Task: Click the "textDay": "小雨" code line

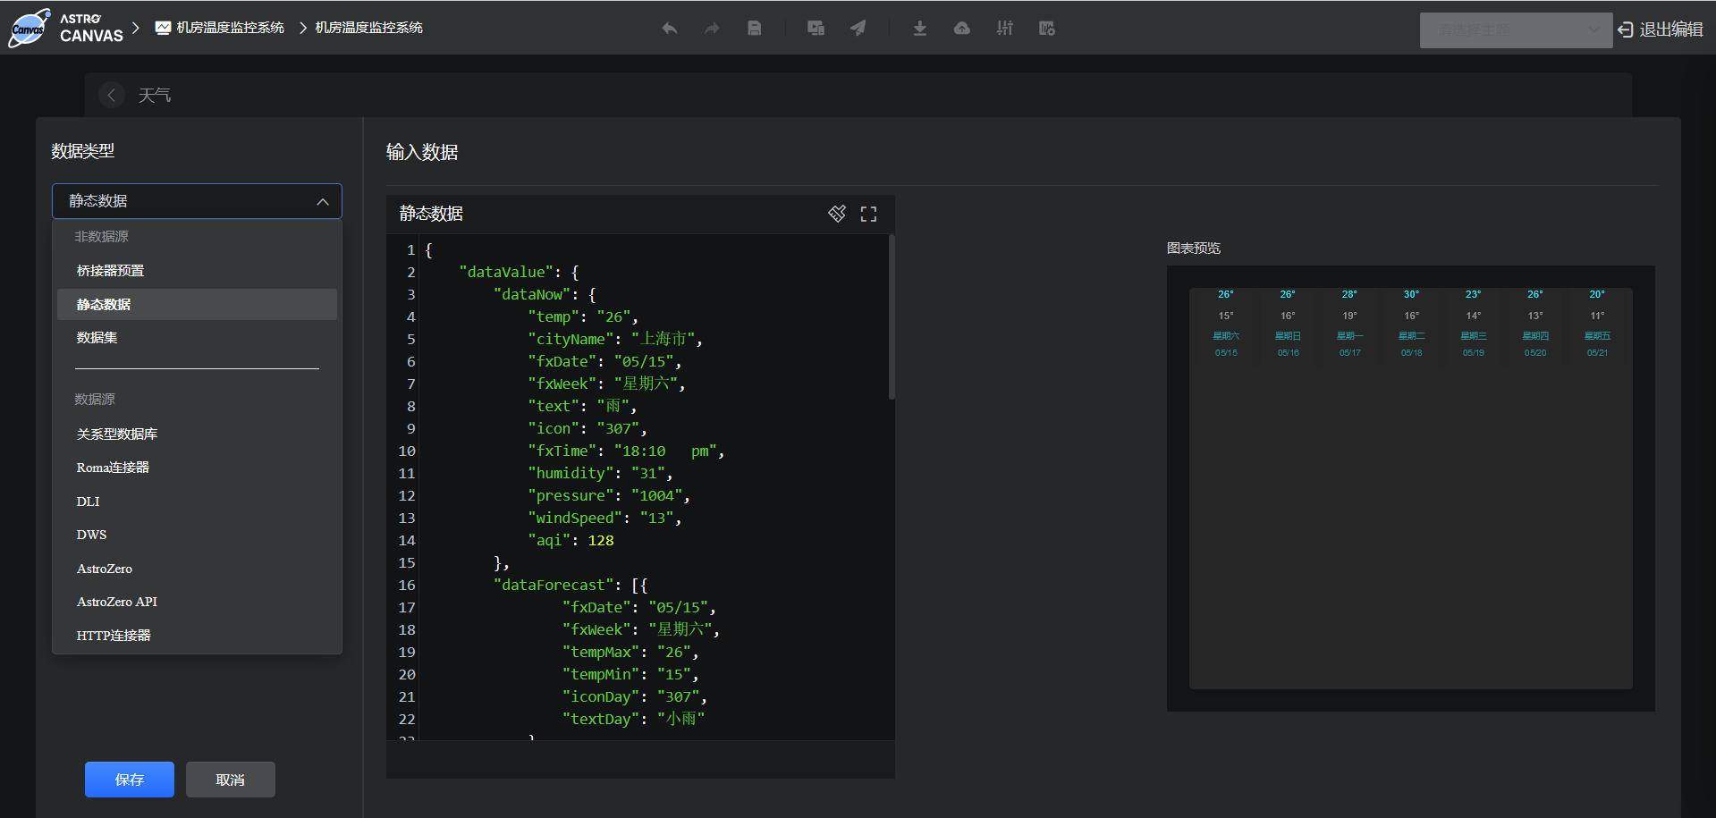Action: tap(633, 719)
